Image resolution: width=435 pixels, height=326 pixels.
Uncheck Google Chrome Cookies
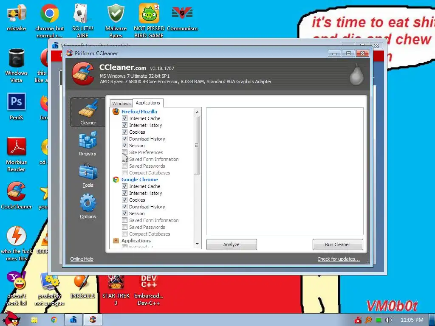[125, 200]
